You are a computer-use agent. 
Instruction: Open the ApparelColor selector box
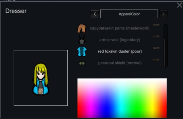coord(129,14)
